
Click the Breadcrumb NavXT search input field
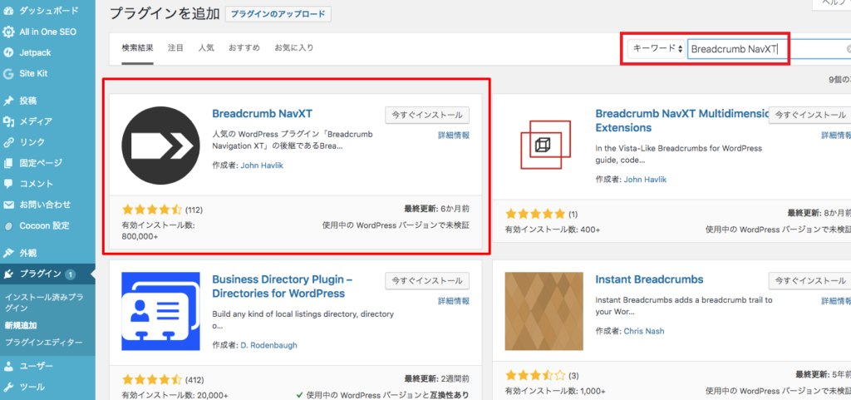click(769, 48)
